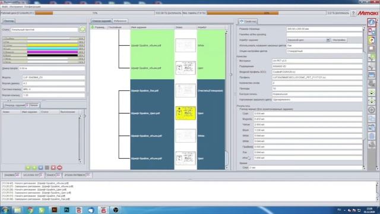Click the Yellow ink consumption field
380x214 pixels.
pyautogui.click(x=308, y=125)
